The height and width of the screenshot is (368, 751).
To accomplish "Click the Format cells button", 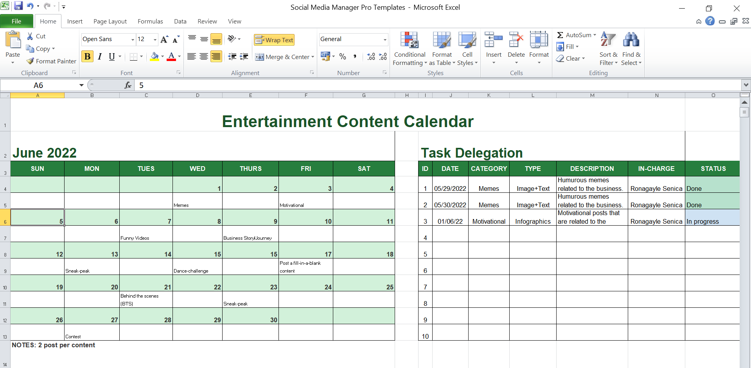I will point(539,48).
